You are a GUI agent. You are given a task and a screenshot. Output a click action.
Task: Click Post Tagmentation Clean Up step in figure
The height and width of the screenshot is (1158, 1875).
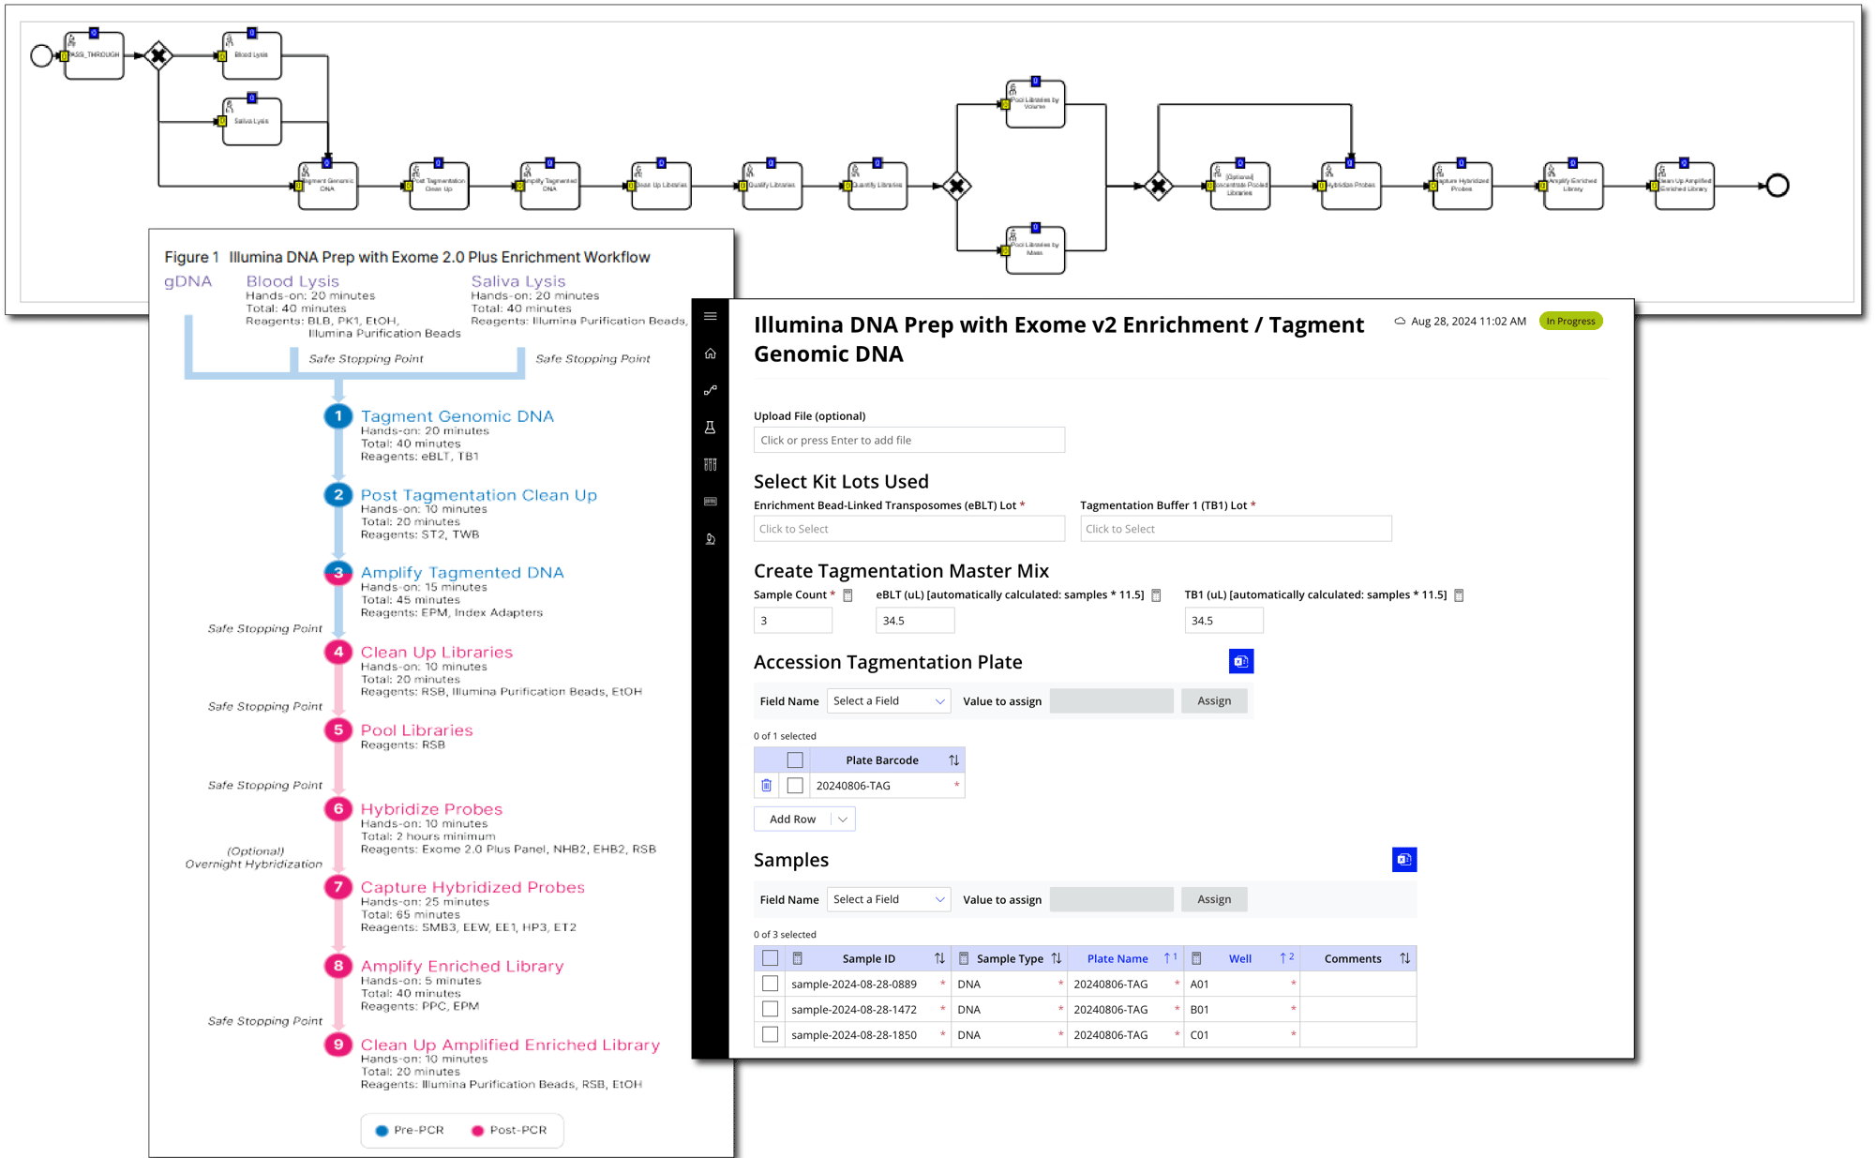(x=478, y=495)
